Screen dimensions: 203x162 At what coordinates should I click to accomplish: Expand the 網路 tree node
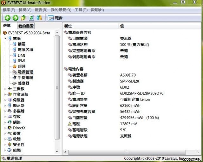5,122
